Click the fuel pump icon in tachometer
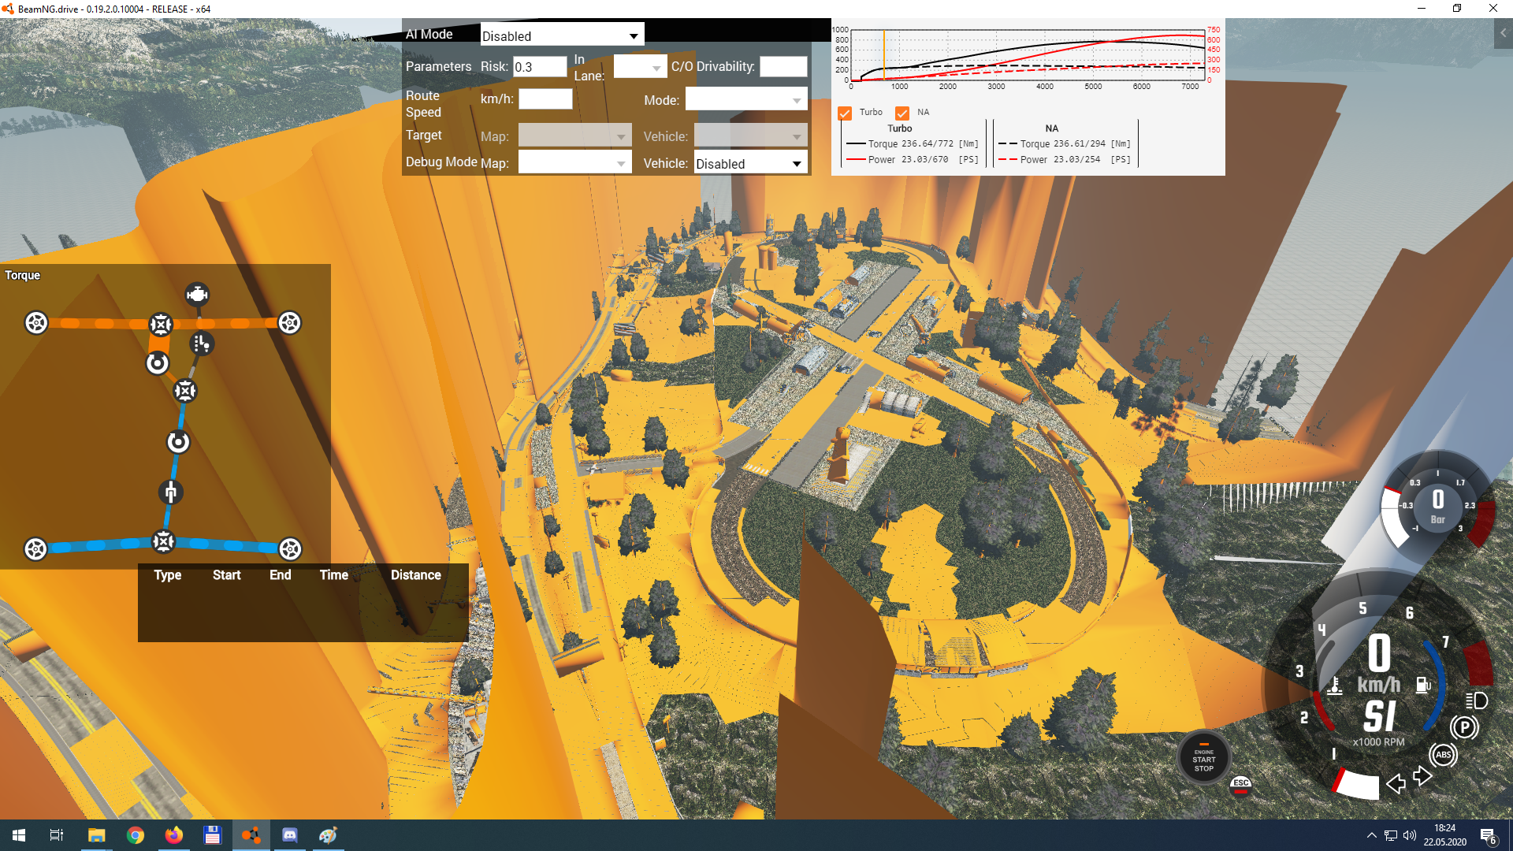Viewport: 1513px width, 851px height. [1423, 685]
